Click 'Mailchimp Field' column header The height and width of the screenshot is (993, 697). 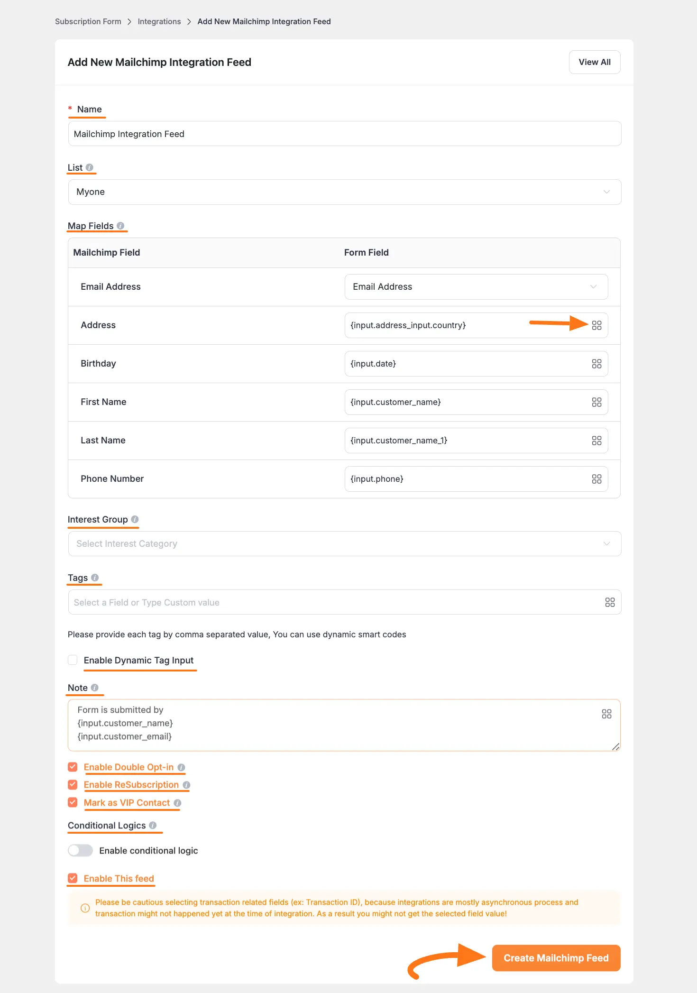coord(107,252)
